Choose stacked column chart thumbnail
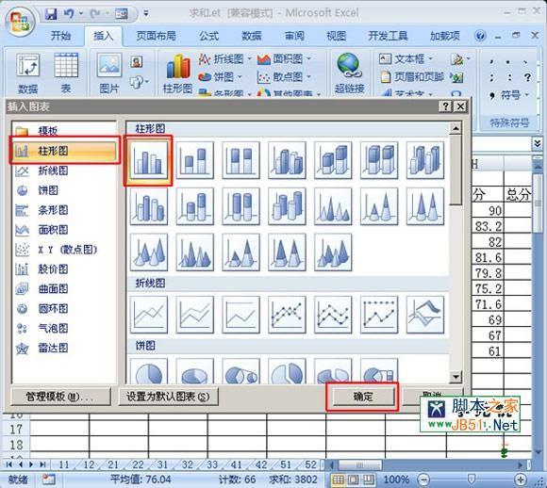547x488 pixels. coord(194,160)
